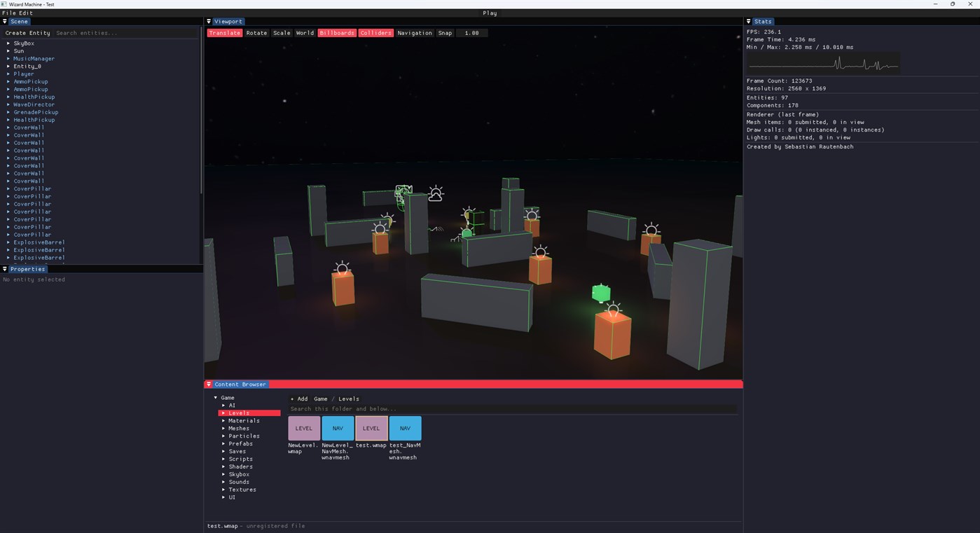
Task: Enable Snap in the viewport toolbar
Action: [x=445, y=33]
